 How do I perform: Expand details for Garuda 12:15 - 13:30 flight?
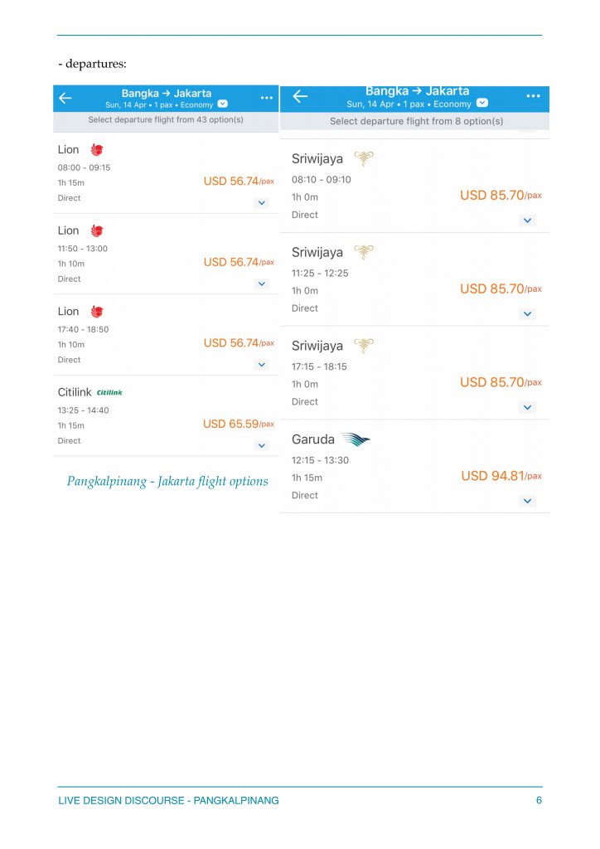click(x=528, y=501)
